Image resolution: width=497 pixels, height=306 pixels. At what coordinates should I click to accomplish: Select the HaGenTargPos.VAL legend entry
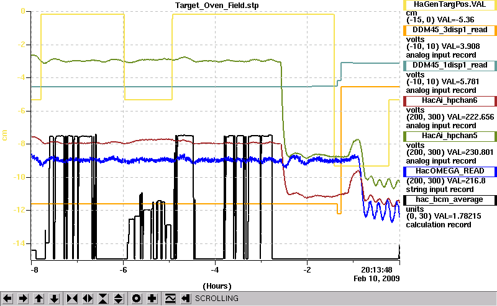(450, 5)
